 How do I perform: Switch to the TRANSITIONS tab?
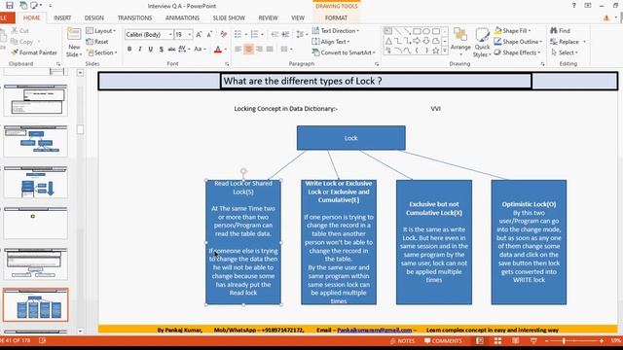tap(134, 17)
